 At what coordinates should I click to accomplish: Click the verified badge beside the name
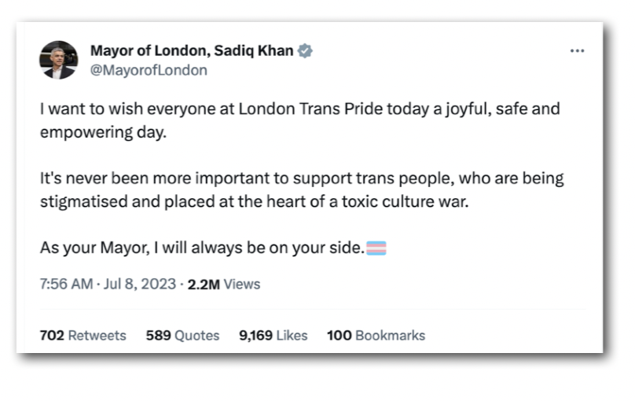click(305, 51)
